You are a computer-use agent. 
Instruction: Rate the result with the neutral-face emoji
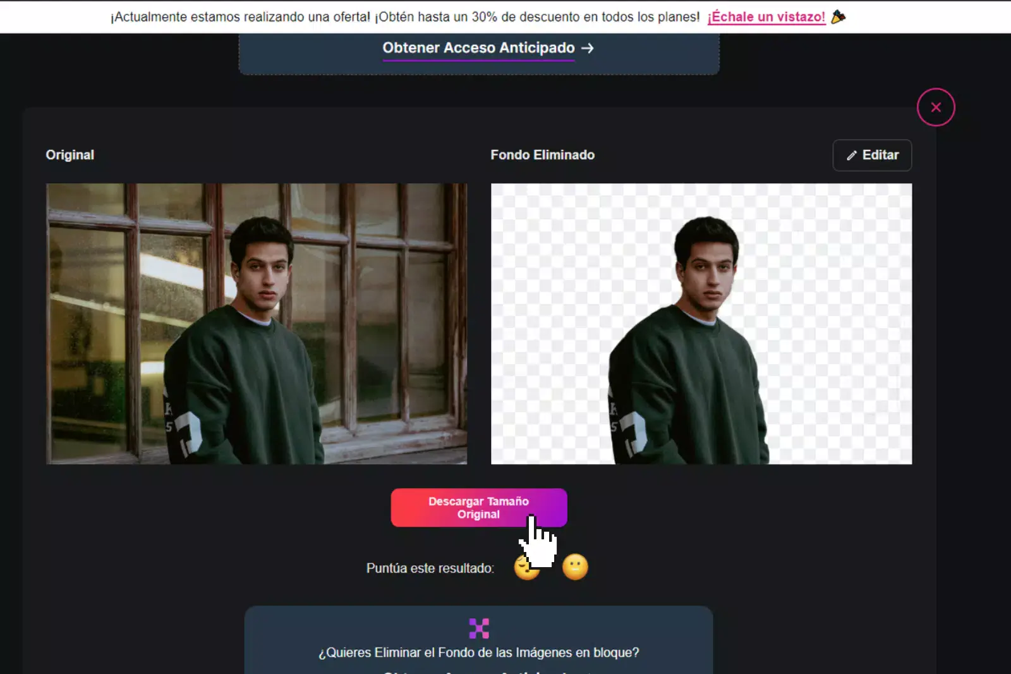click(576, 567)
